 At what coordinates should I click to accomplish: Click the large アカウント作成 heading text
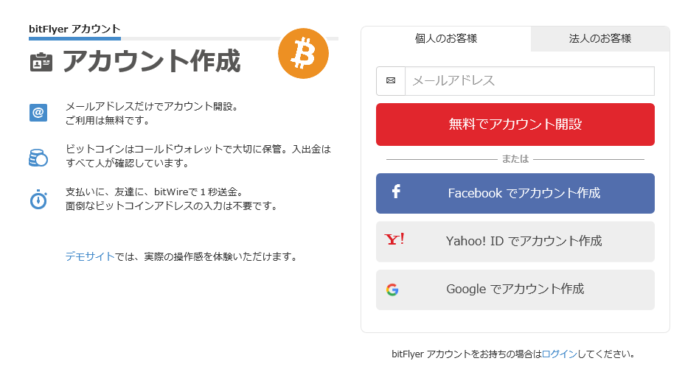point(151,62)
